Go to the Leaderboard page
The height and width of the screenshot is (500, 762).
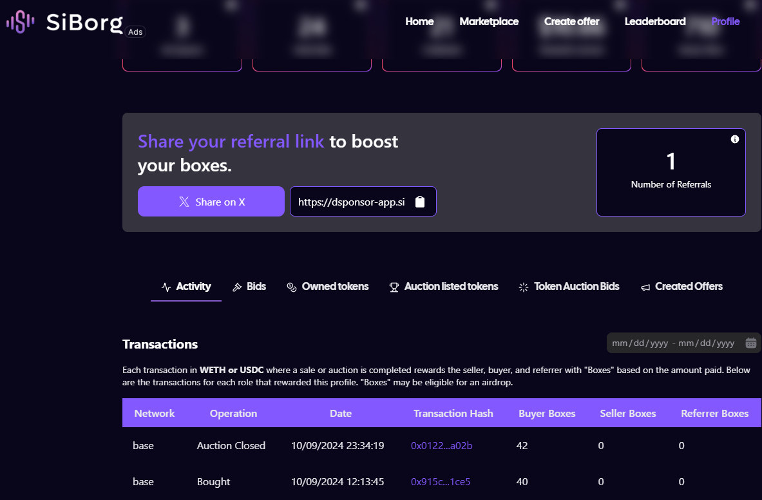[655, 21]
